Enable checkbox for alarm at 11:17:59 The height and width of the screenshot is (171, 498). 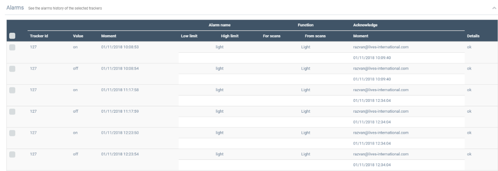pos(12,111)
